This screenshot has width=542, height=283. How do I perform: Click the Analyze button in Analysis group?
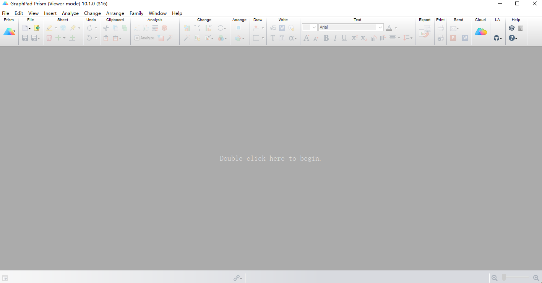coord(144,38)
